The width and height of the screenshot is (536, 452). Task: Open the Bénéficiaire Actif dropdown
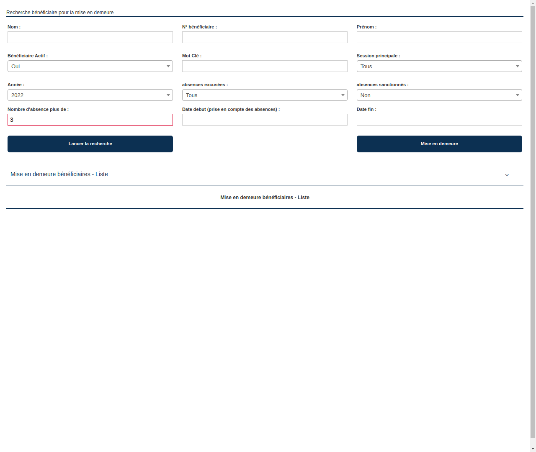[x=90, y=66]
